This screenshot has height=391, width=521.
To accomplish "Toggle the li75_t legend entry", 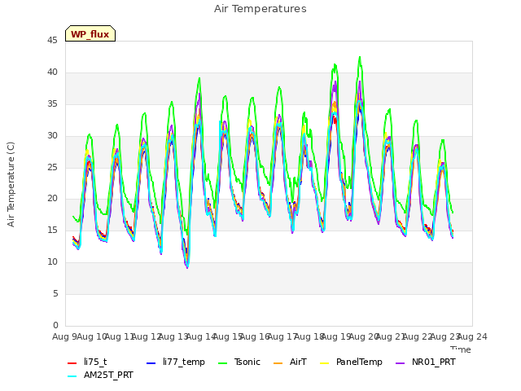I will pyautogui.click(x=87, y=362).
